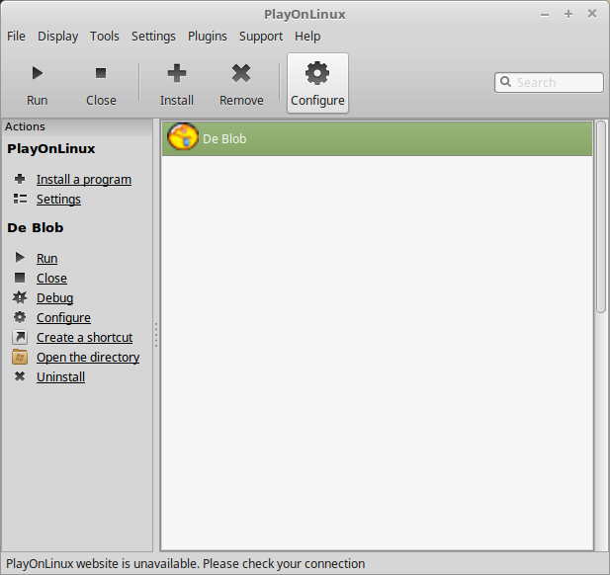This screenshot has width=610, height=575.
Task: Open the Tools menu
Action: (x=104, y=37)
